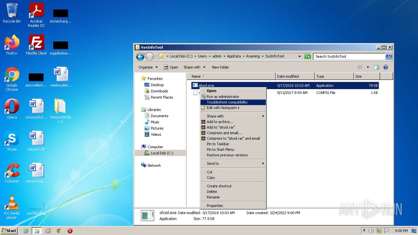
Task: Sort files by the Type column
Action: [x=334, y=76]
